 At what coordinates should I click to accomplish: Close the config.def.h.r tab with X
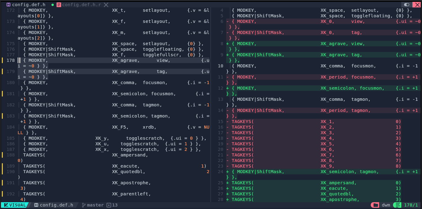pos(106,5)
